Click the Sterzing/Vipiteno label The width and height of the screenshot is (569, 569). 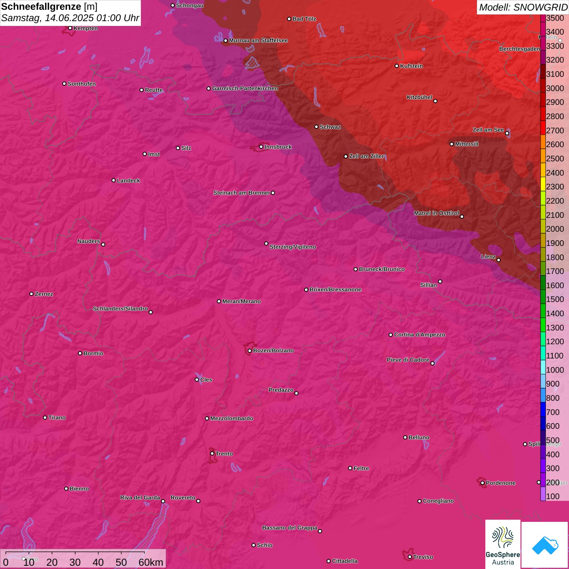coord(293,247)
